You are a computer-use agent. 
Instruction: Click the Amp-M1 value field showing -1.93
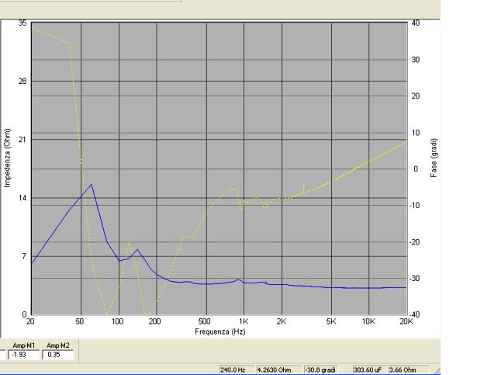click(23, 355)
